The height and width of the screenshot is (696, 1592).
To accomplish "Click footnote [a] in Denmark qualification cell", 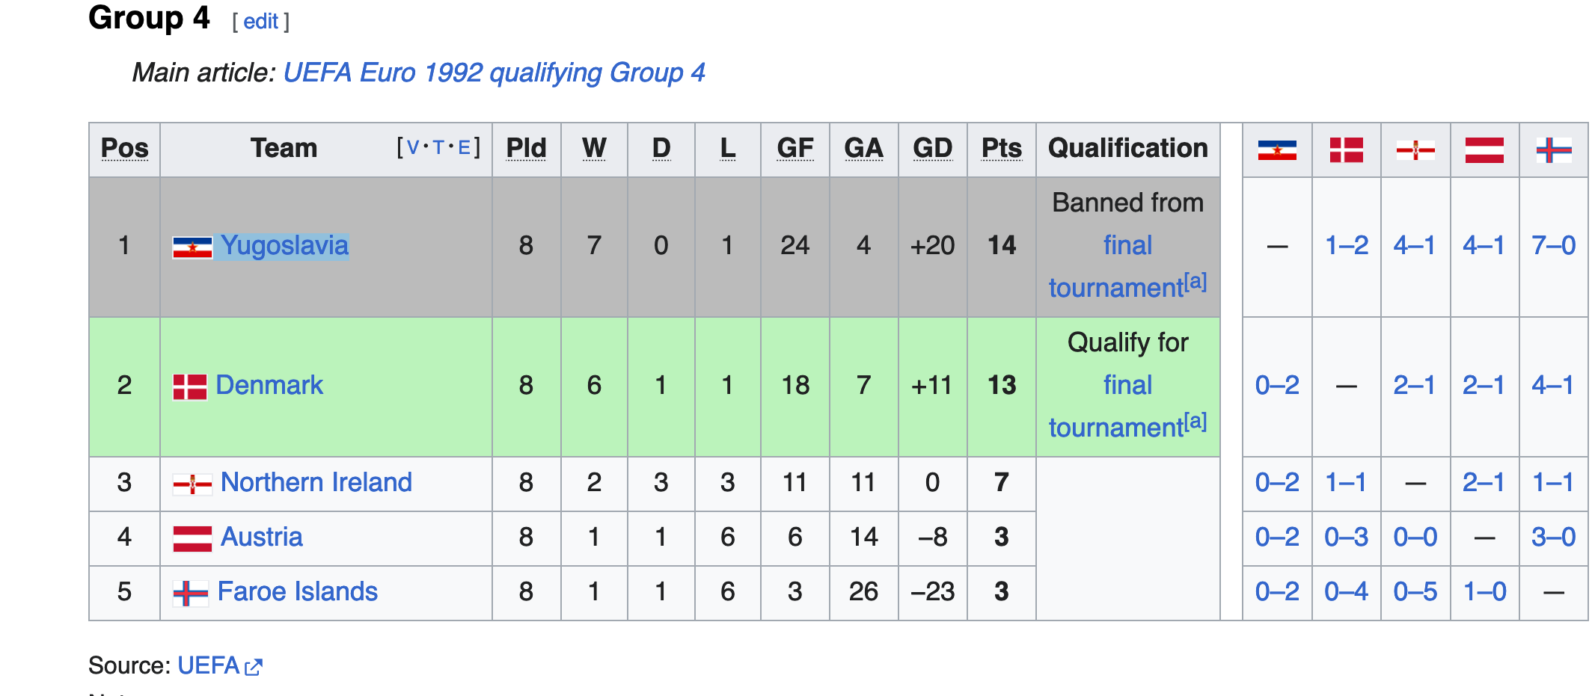I will [x=1195, y=421].
